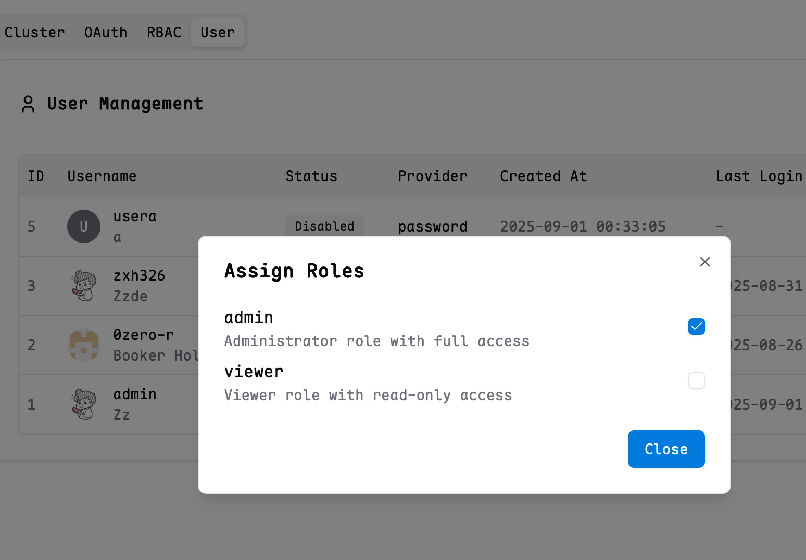
Task: Click the Username column header
Action: [x=102, y=176]
